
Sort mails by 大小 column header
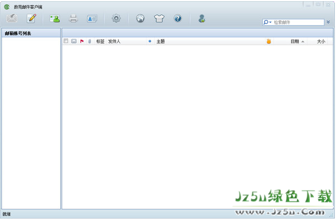(321, 41)
